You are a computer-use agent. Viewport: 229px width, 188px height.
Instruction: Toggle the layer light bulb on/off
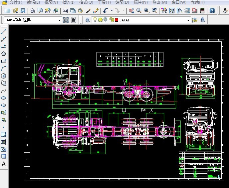pos(95,20)
